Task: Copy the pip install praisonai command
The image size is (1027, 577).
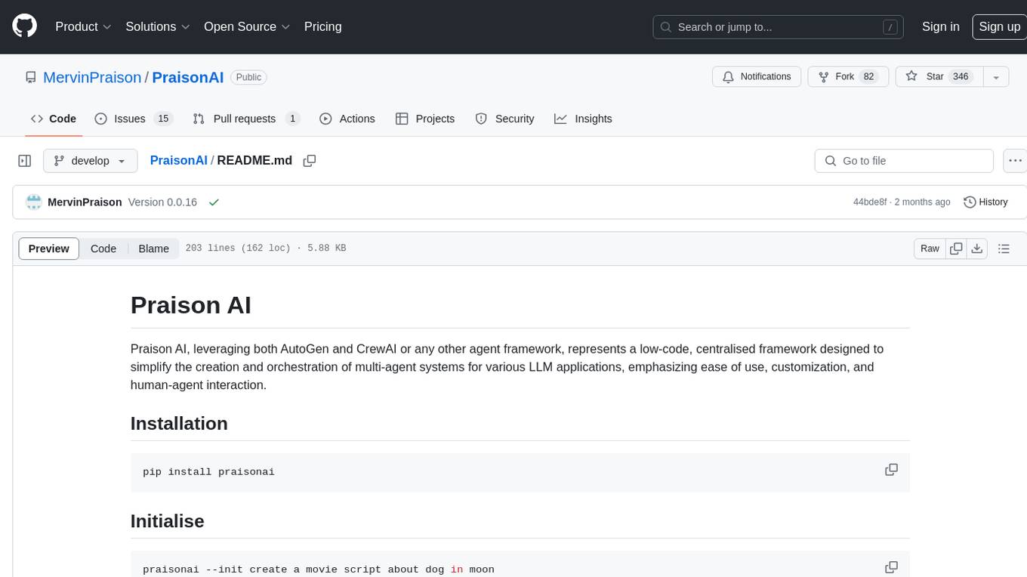Action: pyautogui.click(x=891, y=470)
